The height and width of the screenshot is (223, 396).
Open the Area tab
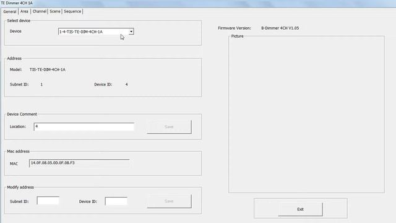click(x=24, y=11)
